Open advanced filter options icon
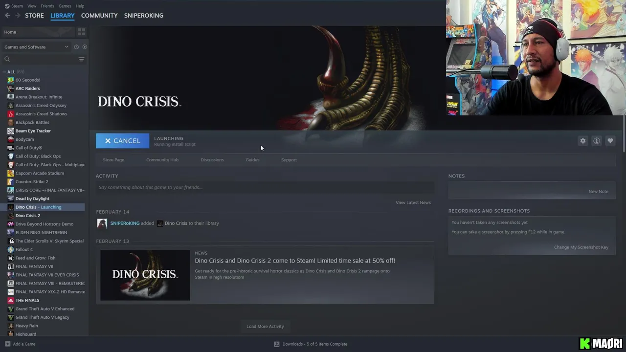This screenshot has width=626, height=352. point(81,59)
